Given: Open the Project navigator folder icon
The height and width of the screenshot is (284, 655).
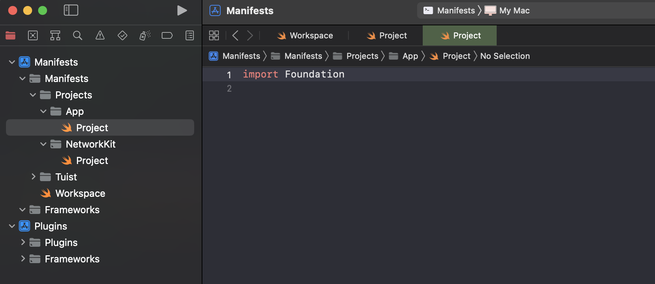Looking at the screenshot, I should tap(10, 35).
